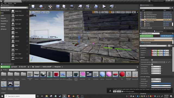Open the Edit Blueprint dropdown
Image resolution: width=174 pixels, height=98 pixels.
click(167, 36)
